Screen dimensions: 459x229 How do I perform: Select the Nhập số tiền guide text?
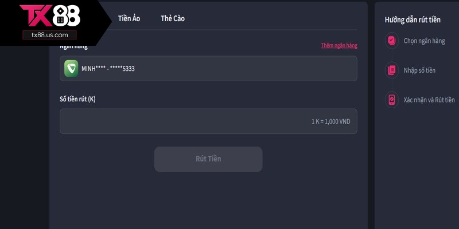[x=419, y=70]
